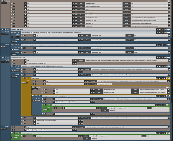The image size is (173, 141).
Task: Click remove icon on DE 1 A loop header
Action: point(170,78)
